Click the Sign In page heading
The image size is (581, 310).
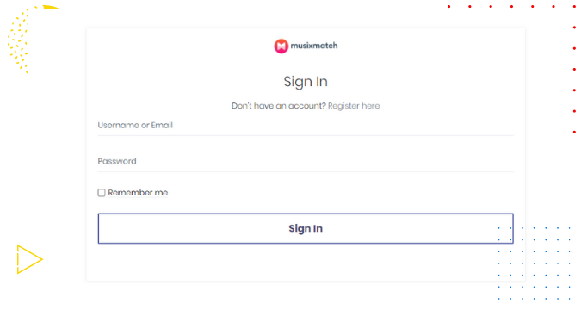(306, 82)
